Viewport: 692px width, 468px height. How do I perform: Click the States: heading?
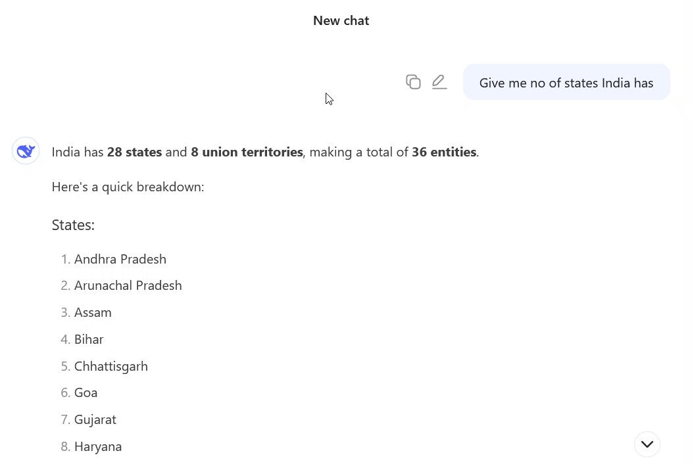pos(73,225)
